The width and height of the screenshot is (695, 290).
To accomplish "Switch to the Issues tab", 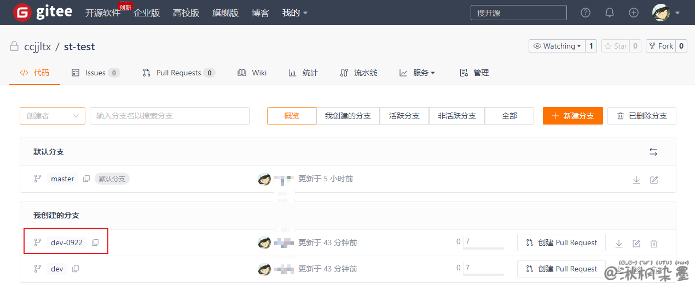I will click(x=95, y=73).
